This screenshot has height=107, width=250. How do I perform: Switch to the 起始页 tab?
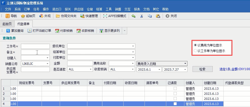pos(7,24)
